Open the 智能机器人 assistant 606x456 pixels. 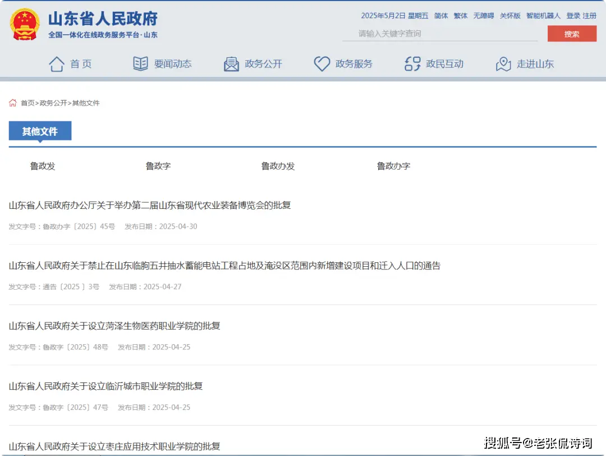[543, 16]
